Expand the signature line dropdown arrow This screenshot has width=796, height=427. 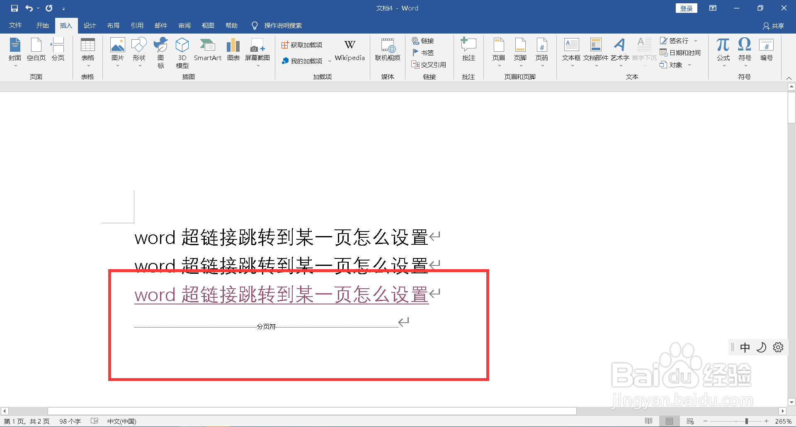[x=696, y=41]
